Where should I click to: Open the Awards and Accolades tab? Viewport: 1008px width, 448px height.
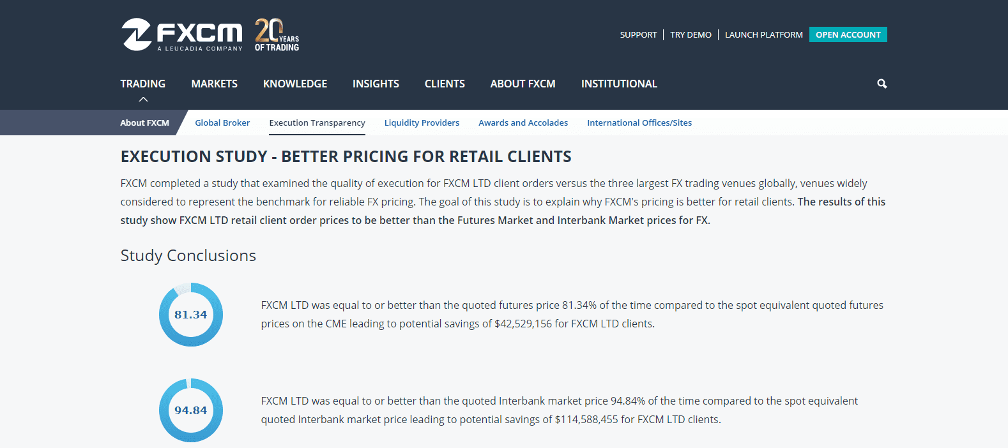click(x=523, y=123)
